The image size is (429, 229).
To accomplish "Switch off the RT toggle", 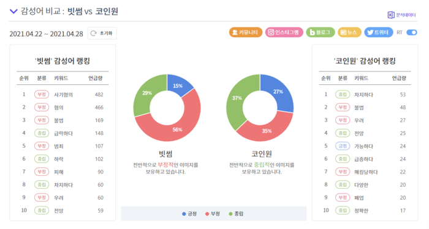I will point(411,32).
